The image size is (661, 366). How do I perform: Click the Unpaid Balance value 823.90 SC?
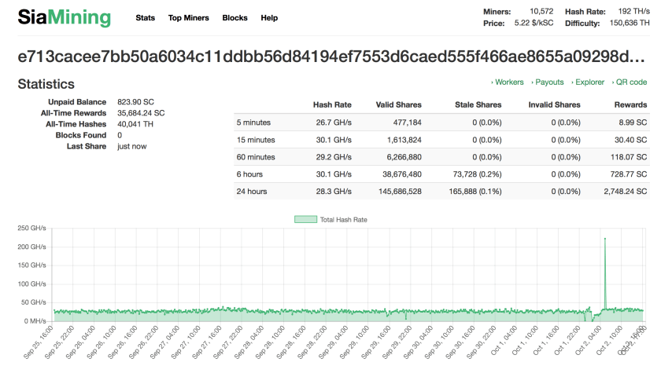tap(135, 102)
